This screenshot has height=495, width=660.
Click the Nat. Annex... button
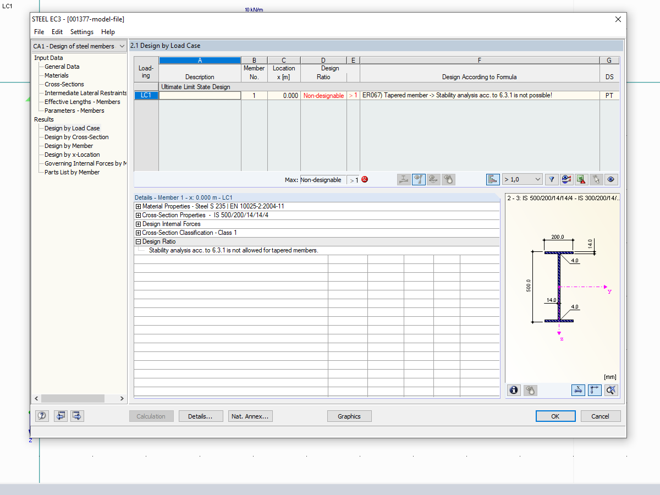click(x=250, y=416)
